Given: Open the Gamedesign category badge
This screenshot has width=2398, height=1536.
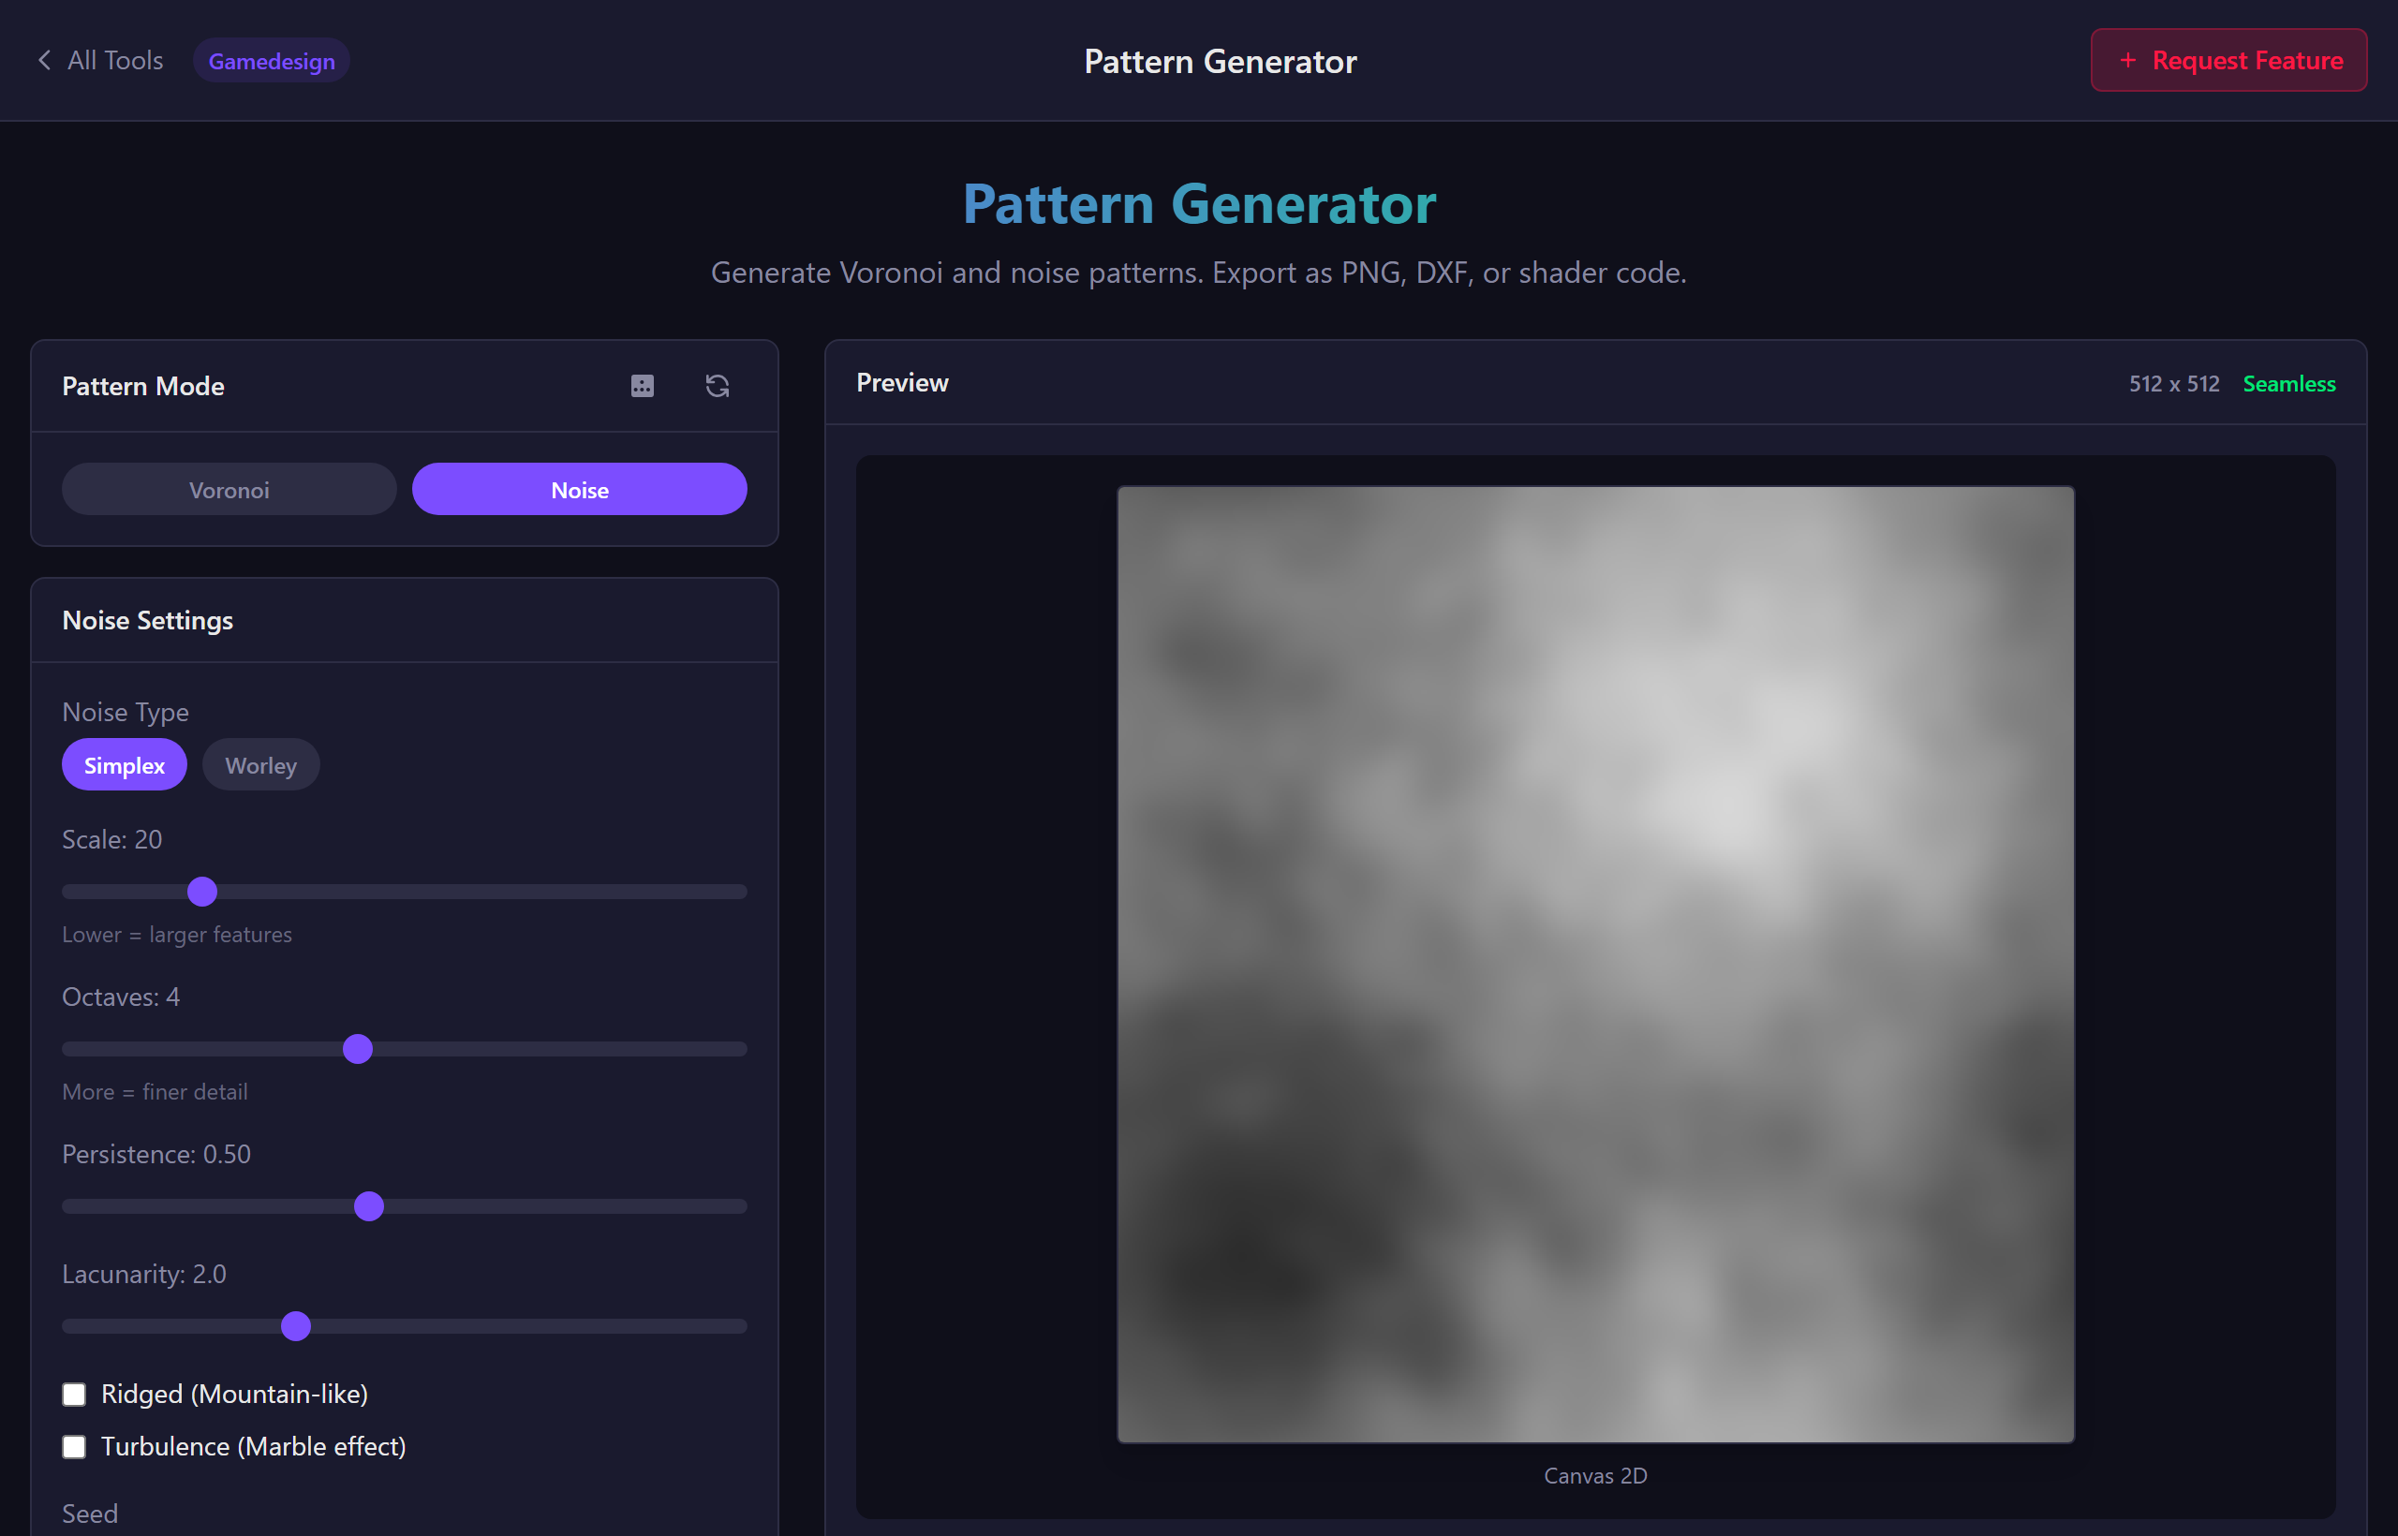Looking at the screenshot, I should click(x=271, y=60).
